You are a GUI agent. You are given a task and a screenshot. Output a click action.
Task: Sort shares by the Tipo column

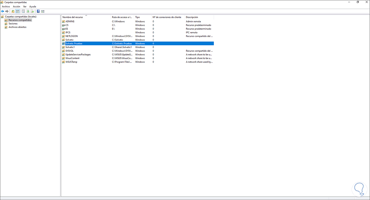coord(138,17)
